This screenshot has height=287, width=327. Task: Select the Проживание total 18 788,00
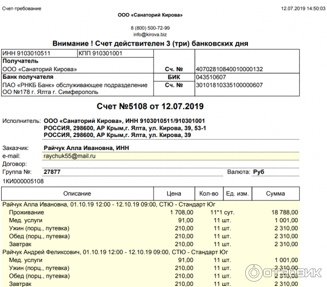click(283, 212)
